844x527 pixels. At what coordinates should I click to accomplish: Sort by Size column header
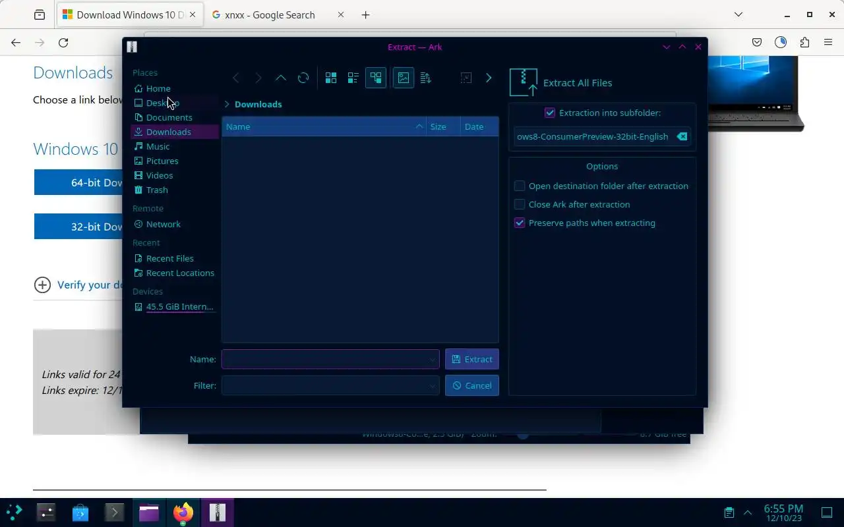(x=444, y=126)
